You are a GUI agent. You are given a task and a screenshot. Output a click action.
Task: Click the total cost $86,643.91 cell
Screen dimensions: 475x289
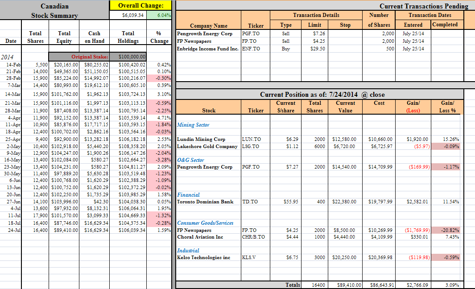coord(379,285)
